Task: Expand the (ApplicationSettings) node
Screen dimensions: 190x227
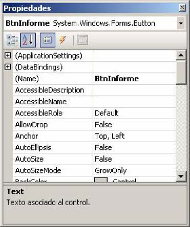Action: (8, 55)
